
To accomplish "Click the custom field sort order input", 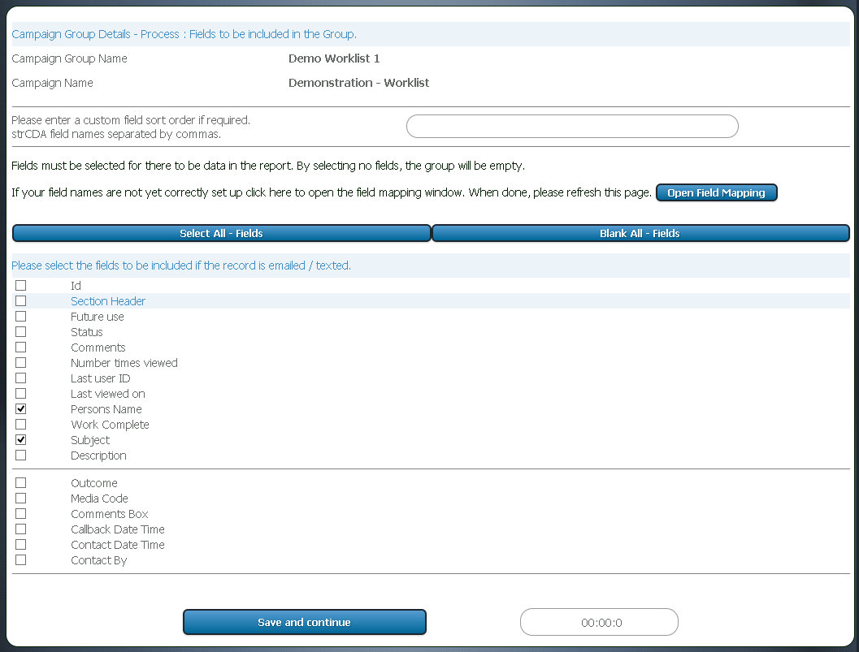I will tap(572, 126).
